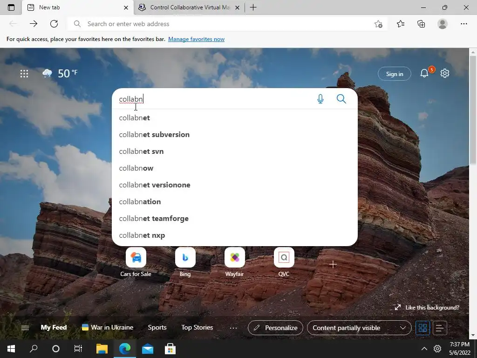Viewport: 477px width, 358px height.
Task: Open page settings gear icon
Action: click(x=445, y=73)
